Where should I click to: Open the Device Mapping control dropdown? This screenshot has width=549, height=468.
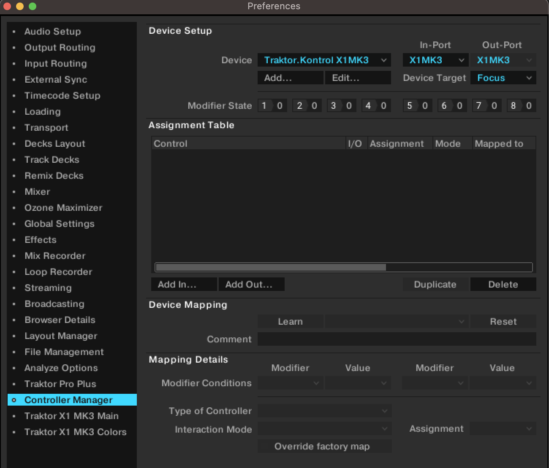tap(397, 321)
